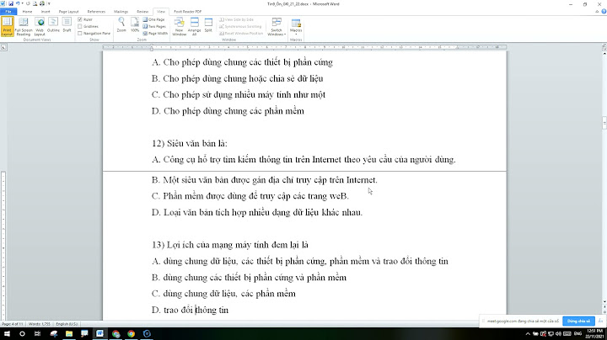Enable the Navigation Pane checkbox
The width and height of the screenshot is (607, 340).
coord(80,33)
